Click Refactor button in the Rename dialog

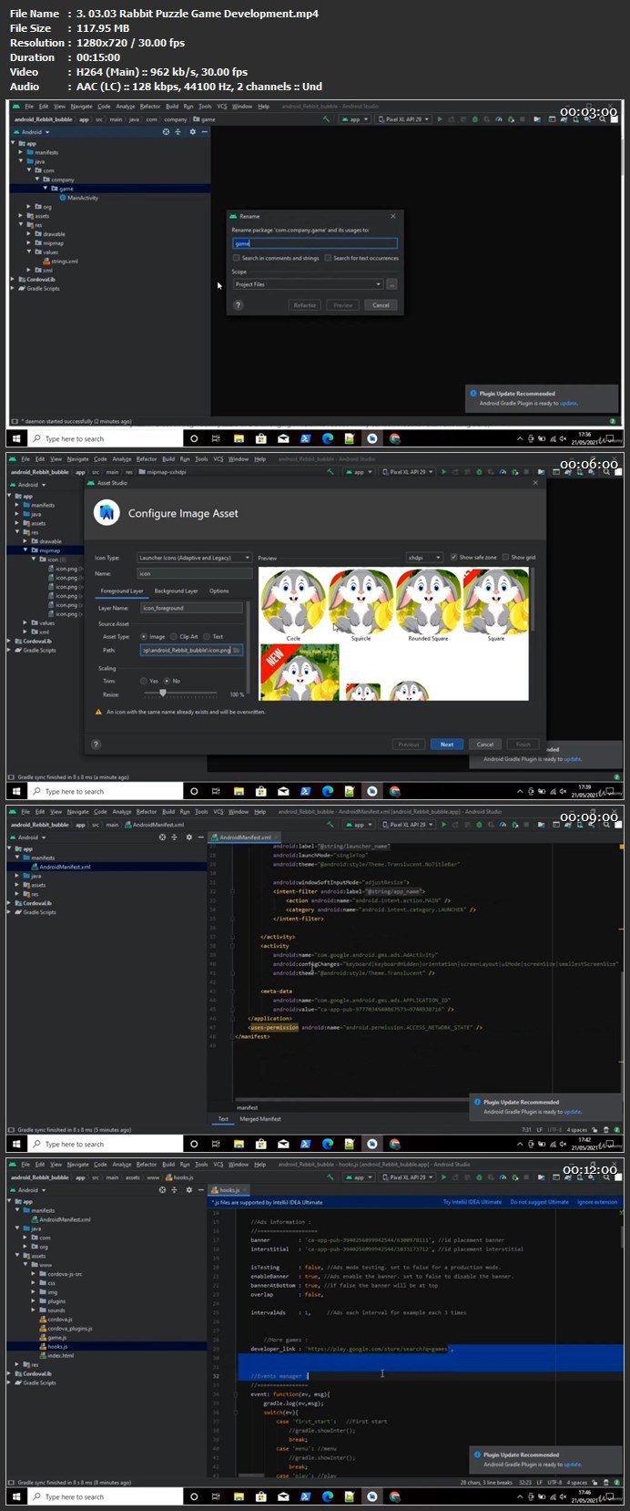305,305
